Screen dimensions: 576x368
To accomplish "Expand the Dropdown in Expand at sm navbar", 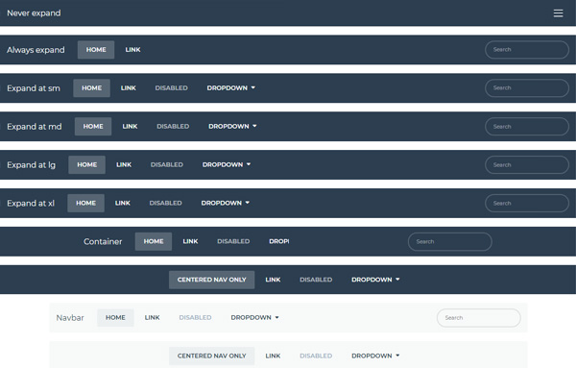I will (230, 87).
